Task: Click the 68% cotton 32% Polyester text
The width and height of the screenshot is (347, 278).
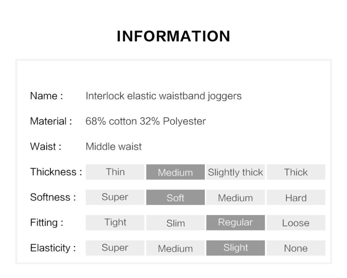Action: click(x=146, y=121)
